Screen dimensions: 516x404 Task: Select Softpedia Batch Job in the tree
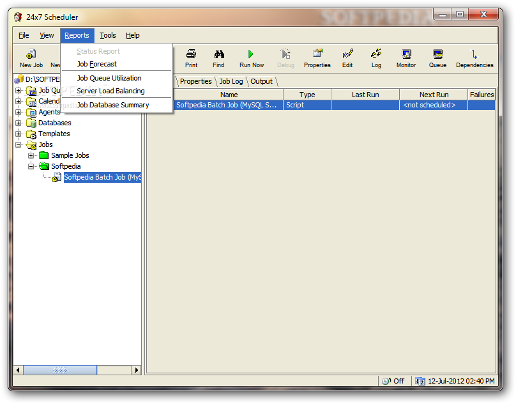(x=102, y=177)
